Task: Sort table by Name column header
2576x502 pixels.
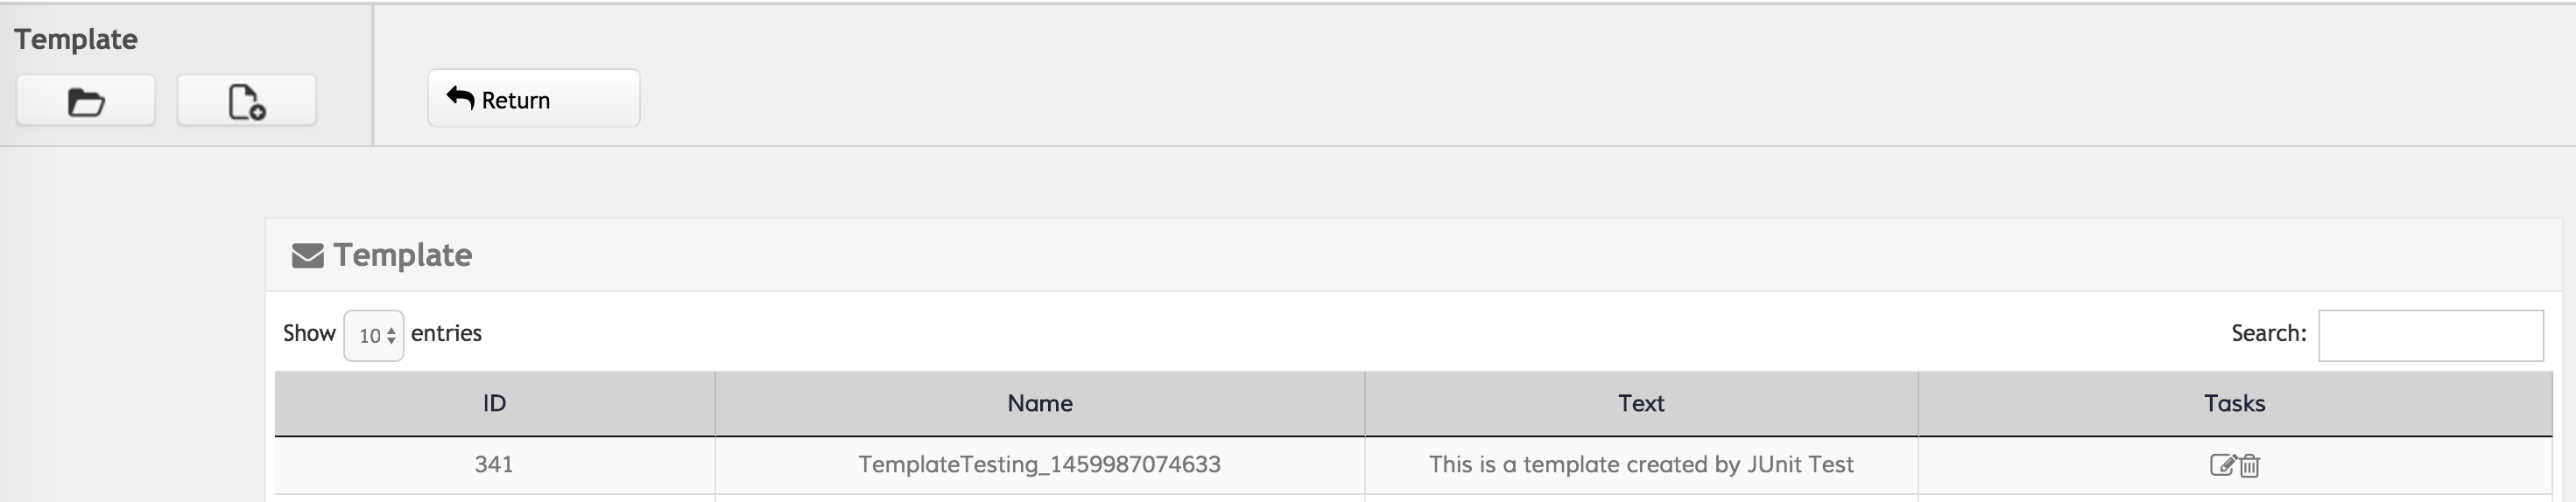Action: click(1039, 403)
